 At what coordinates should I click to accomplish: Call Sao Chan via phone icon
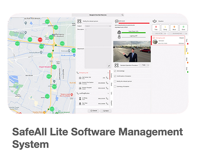[107, 104]
